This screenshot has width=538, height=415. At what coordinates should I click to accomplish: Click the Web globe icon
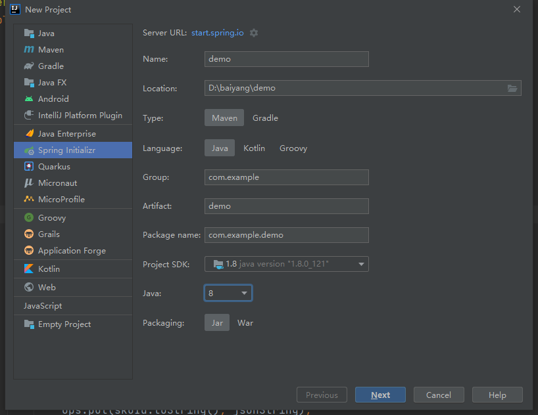[29, 287]
